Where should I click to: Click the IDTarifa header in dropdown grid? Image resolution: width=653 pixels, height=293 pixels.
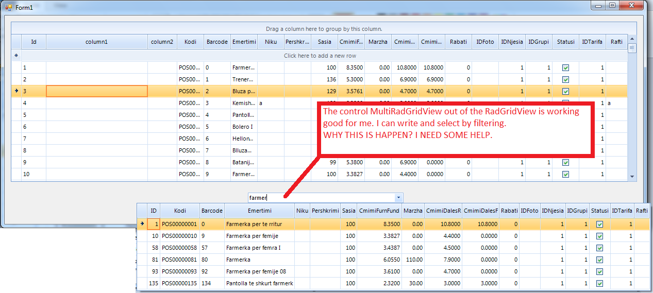[x=622, y=211]
